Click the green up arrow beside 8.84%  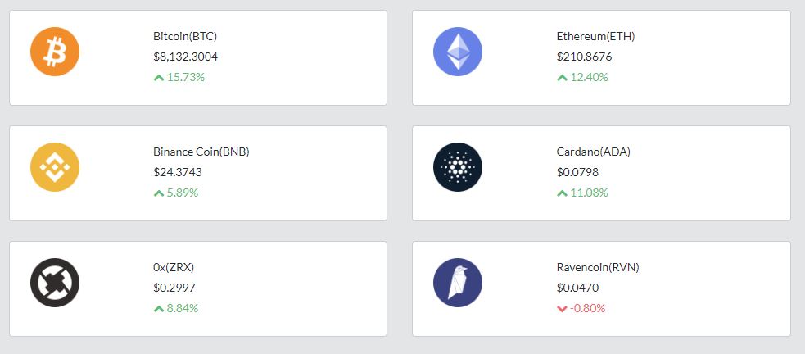(x=159, y=309)
